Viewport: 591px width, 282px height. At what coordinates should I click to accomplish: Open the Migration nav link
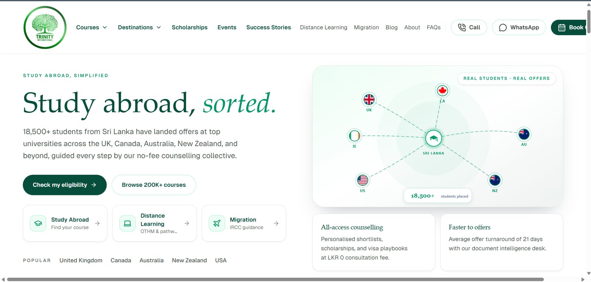point(366,27)
